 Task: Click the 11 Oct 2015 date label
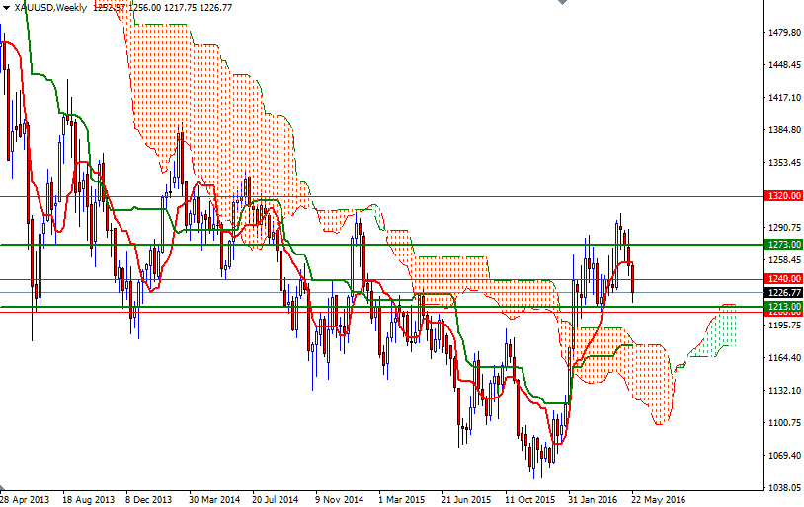pos(532,500)
